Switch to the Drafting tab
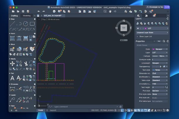The image size is (179, 119). (14, 16)
